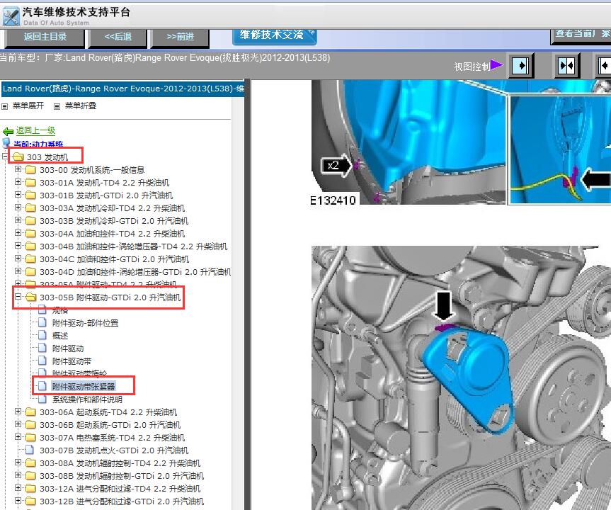Click the view control center-split icon
The image size is (611, 510).
coord(566,65)
